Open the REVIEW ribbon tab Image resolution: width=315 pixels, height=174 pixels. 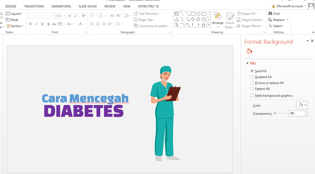[110, 6]
